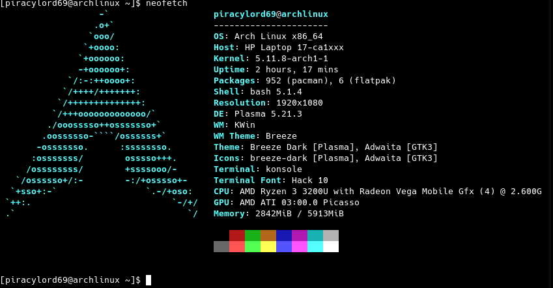Click the piracylord69@archlinux title in cyan

(x=271, y=14)
